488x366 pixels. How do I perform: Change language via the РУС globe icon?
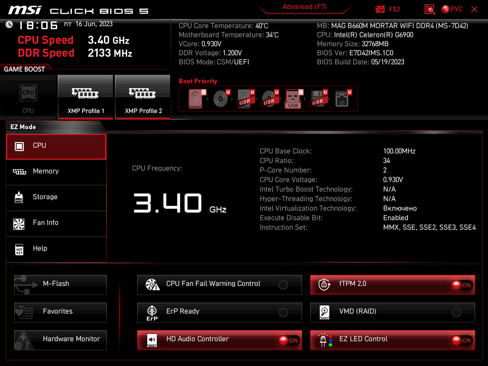coord(452,10)
